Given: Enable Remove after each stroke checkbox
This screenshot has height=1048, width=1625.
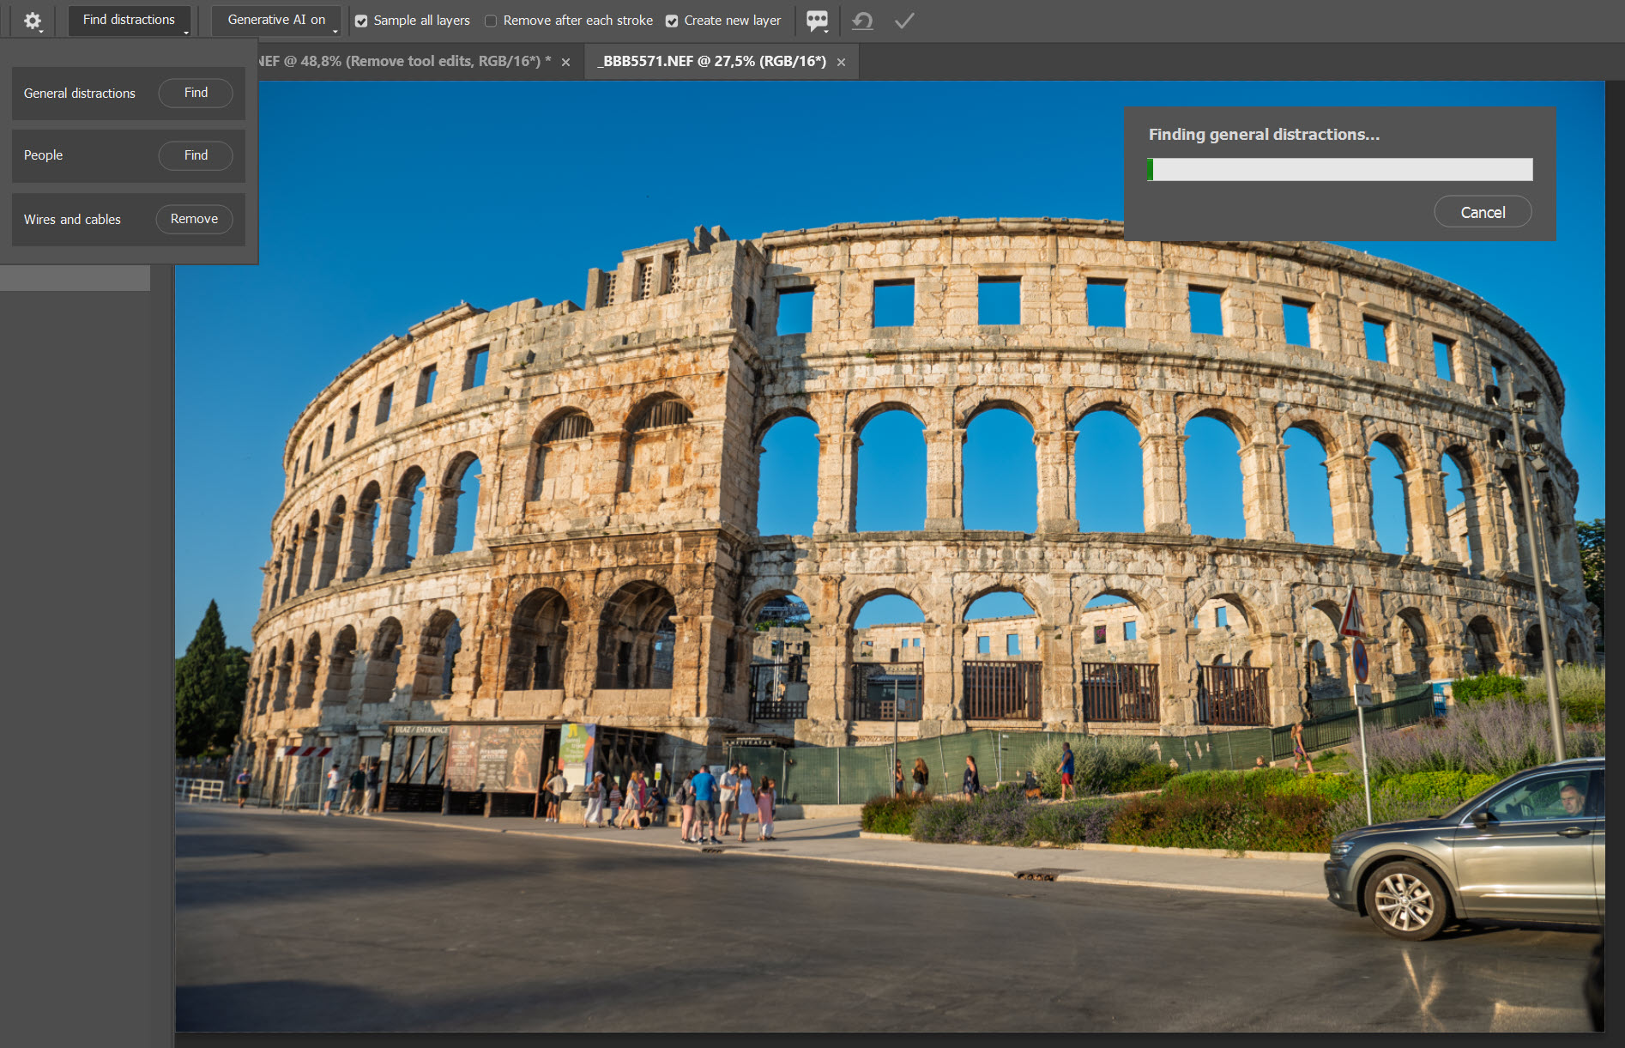Looking at the screenshot, I should coord(491,21).
